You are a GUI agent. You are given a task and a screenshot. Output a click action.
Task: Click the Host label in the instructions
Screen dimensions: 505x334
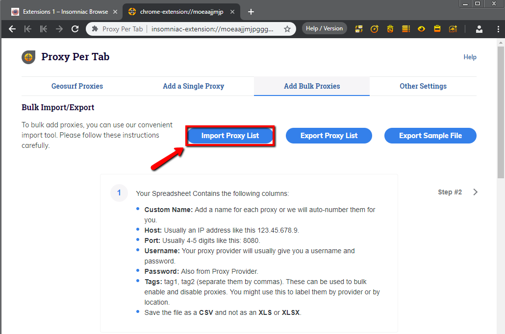point(153,230)
